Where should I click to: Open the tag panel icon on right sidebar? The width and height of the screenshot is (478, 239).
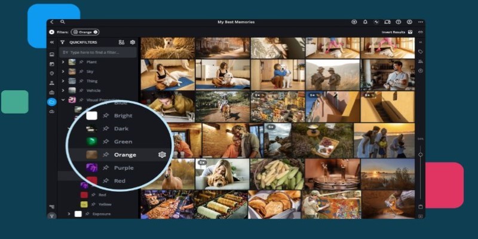(421, 52)
